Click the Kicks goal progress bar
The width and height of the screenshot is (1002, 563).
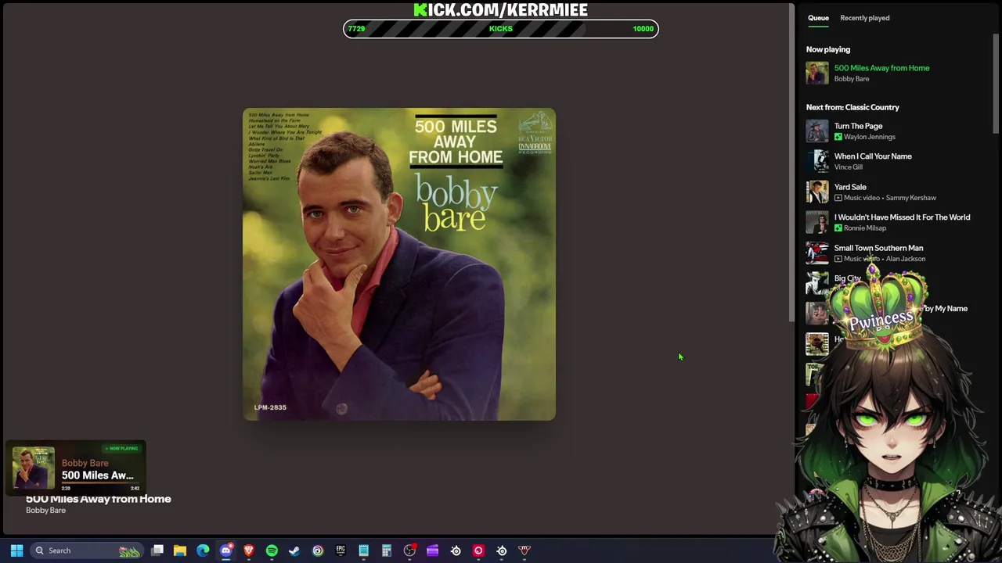pos(501,29)
